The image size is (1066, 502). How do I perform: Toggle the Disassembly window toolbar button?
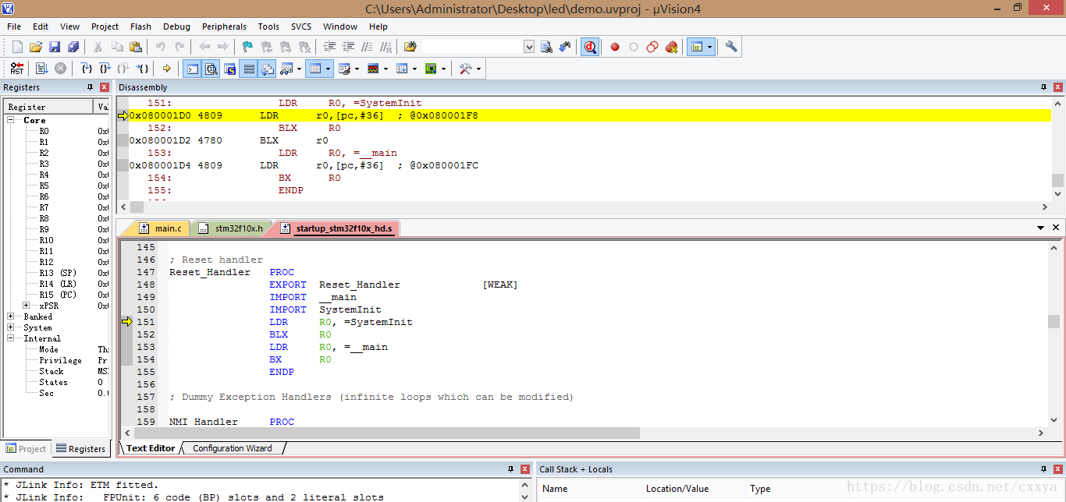[x=211, y=69]
